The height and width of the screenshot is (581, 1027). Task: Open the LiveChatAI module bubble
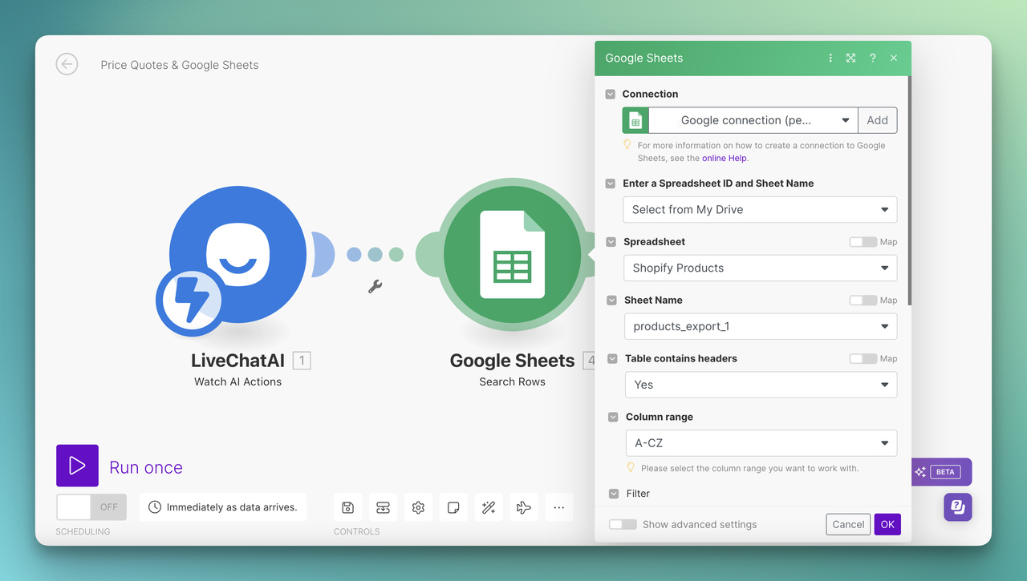pyautogui.click(x=238, y=254)
